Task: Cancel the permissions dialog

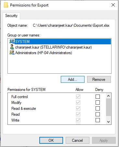Action: coord(77,140)
